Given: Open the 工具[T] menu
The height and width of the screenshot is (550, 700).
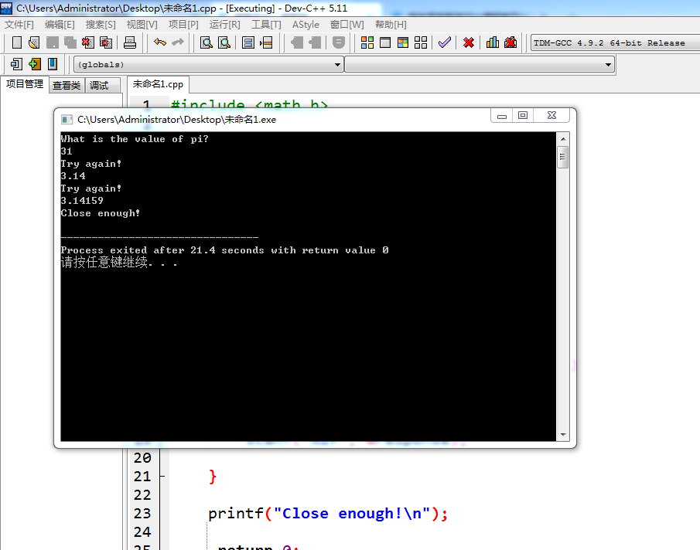Looking at the screenshot, I should pos(266,25).
